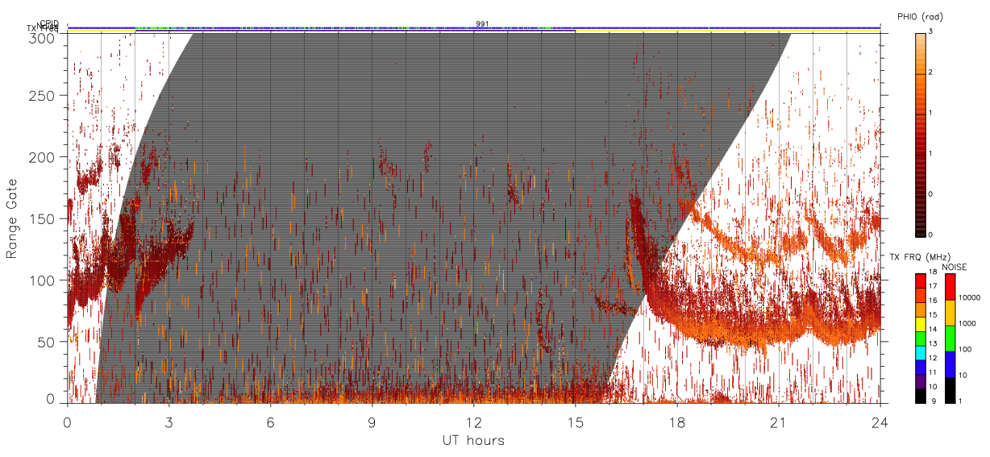Click the orange 15–16 MHz TX FRQ swatch
990x457 pixels.
921,310
